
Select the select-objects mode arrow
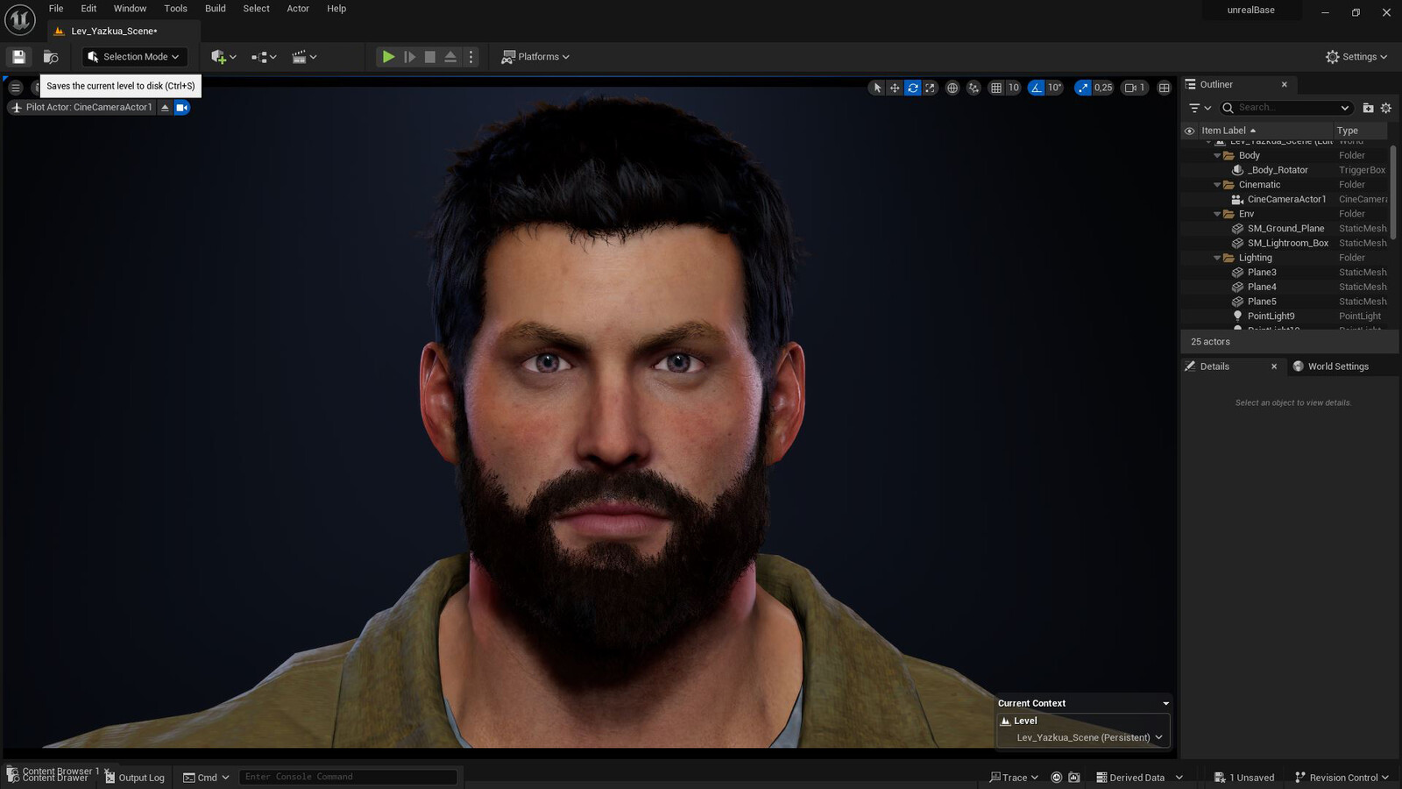point(877,88)
